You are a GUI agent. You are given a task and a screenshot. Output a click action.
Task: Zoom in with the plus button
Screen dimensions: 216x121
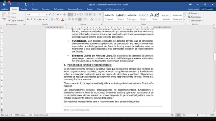(x=207, y=115)
